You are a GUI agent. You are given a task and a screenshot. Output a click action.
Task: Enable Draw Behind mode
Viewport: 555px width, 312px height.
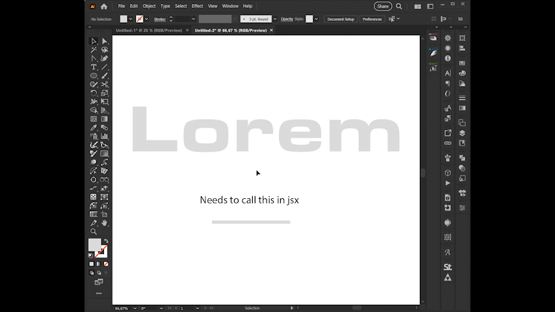(x=99, y=273)
